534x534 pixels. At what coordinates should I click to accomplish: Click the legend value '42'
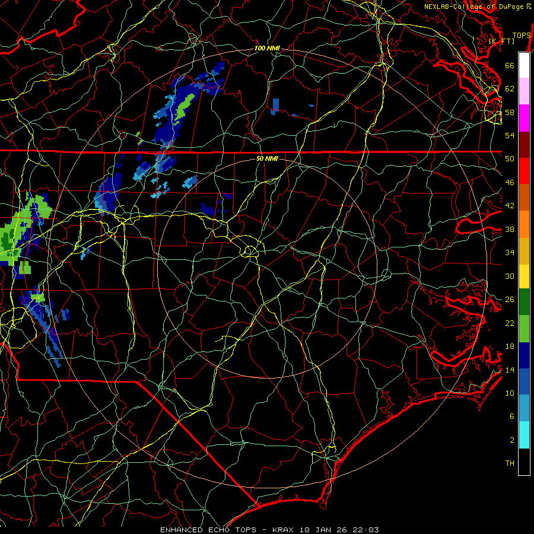pyautogui.click(x=510, y=206)
